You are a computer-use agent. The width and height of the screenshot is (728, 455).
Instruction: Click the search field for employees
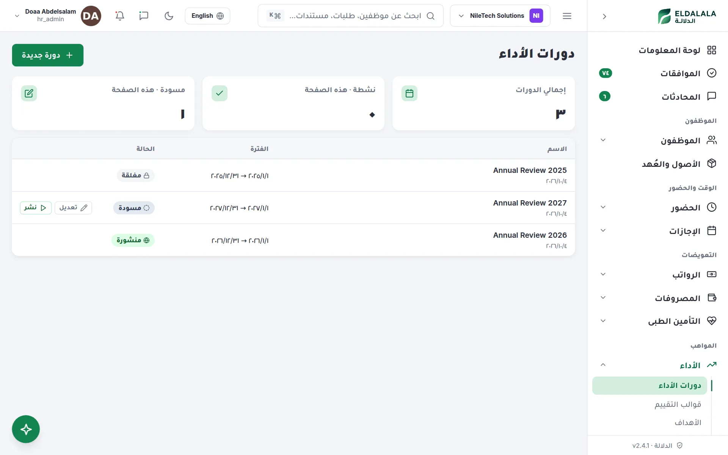point(350,16)
